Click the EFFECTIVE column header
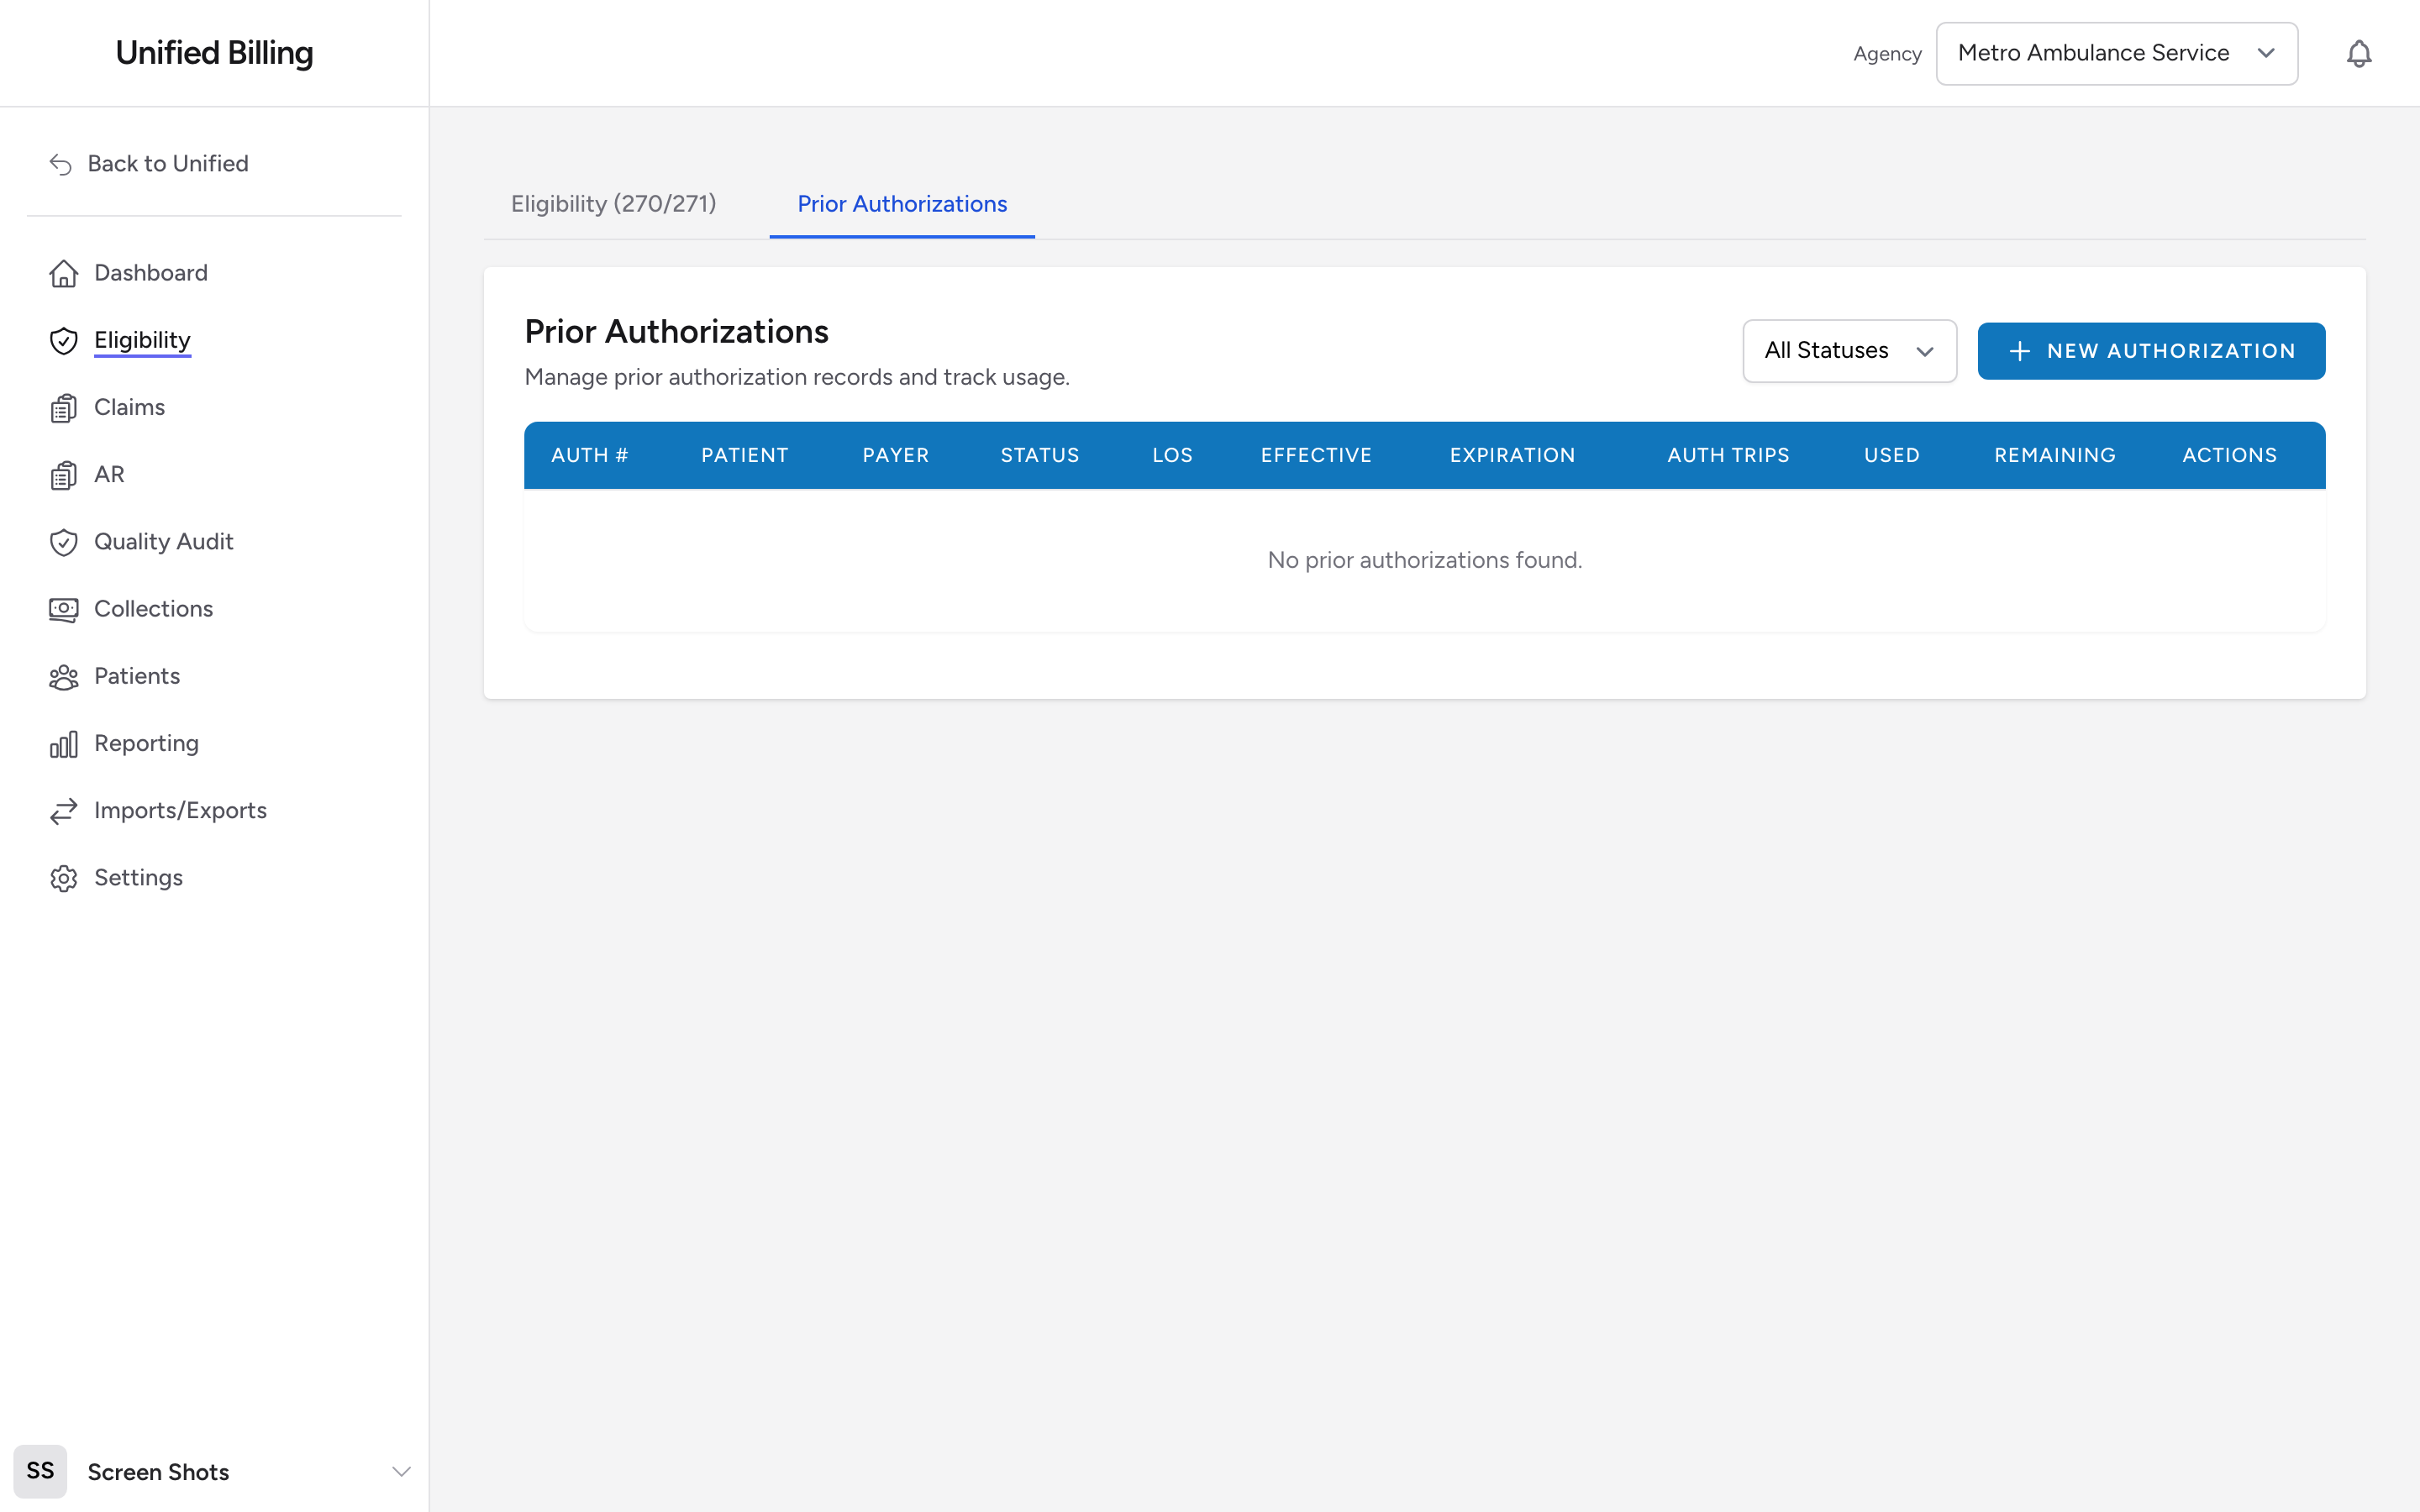The width and height of the screenshot is (2420, 1512). pos(1316,455)
